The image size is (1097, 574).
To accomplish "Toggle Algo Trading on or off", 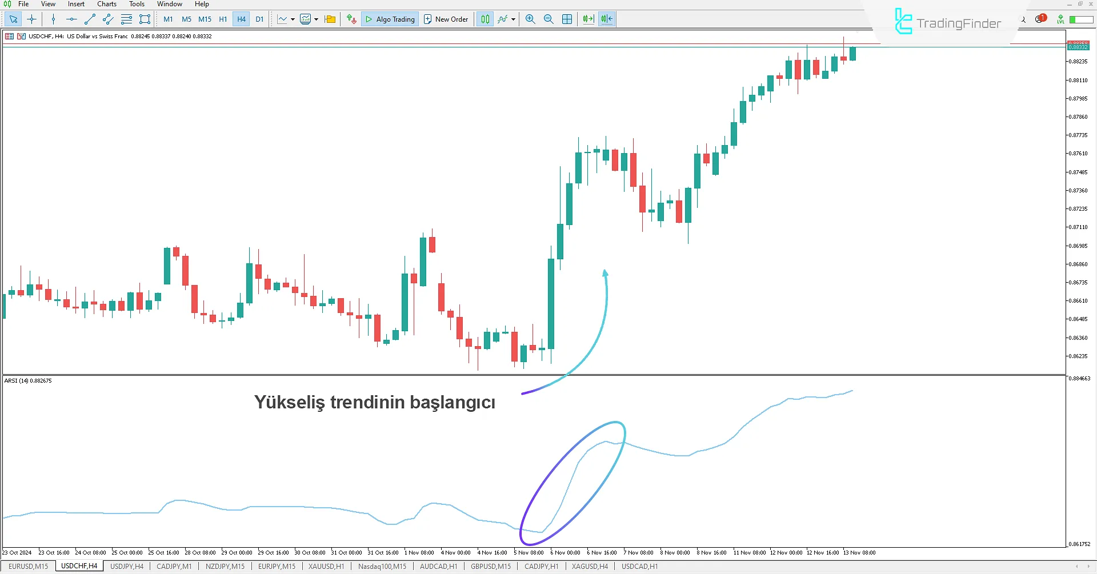I will click(390, 19).
